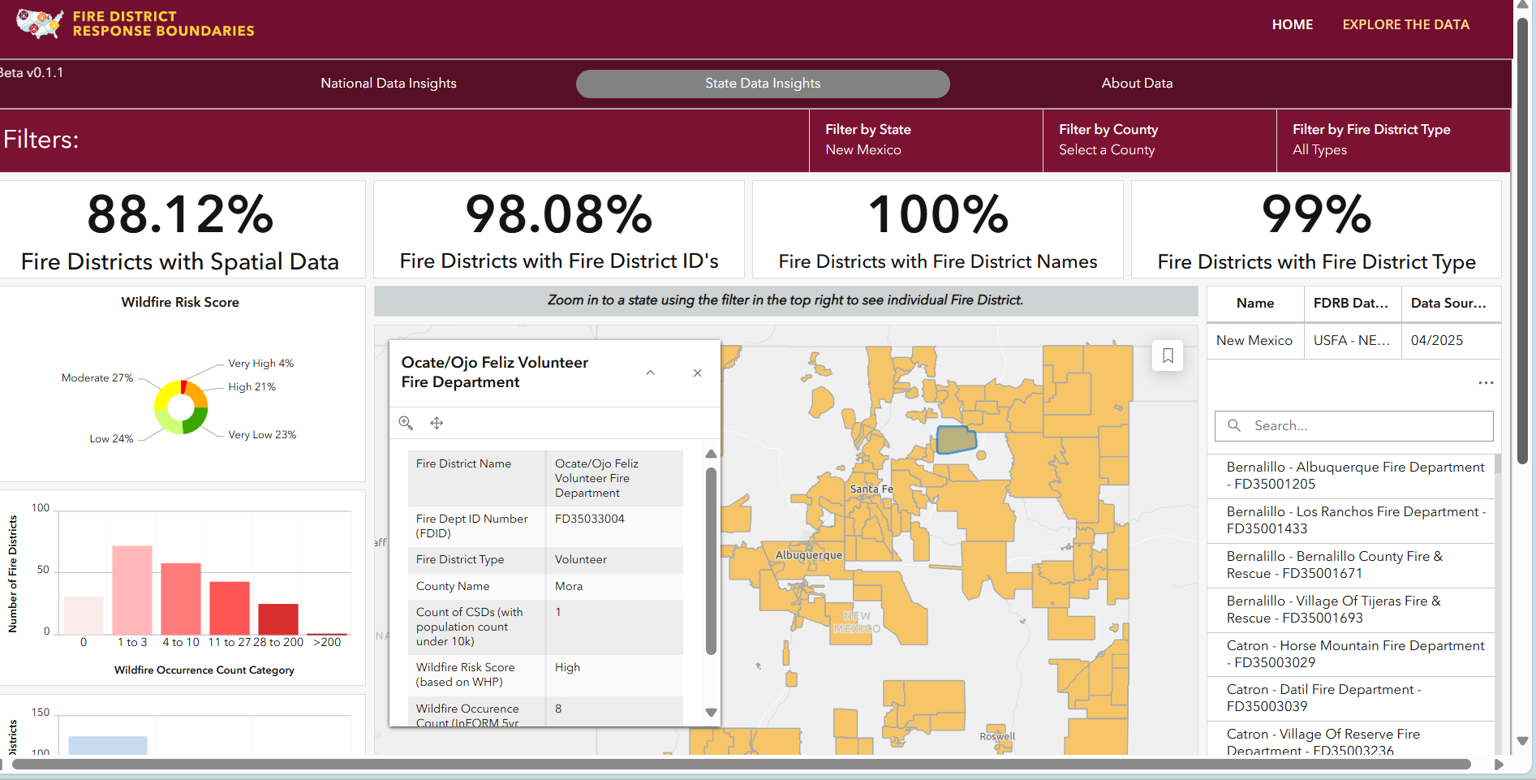Open the Filter by State dropdown

pos(926,140)
